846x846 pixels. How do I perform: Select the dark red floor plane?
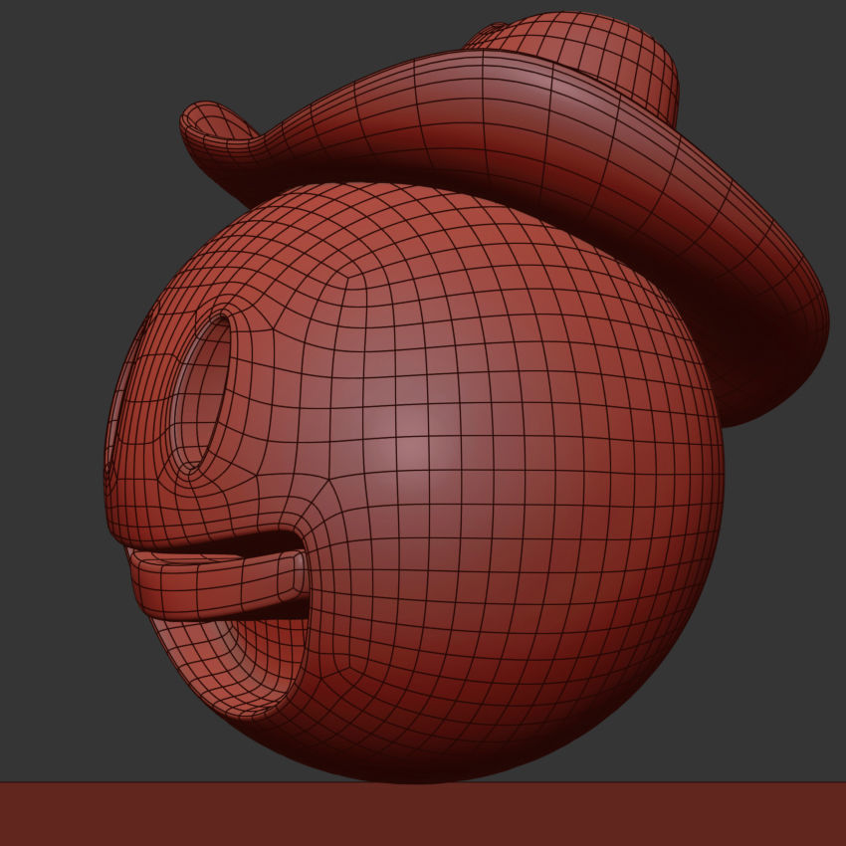coord(423,813)
